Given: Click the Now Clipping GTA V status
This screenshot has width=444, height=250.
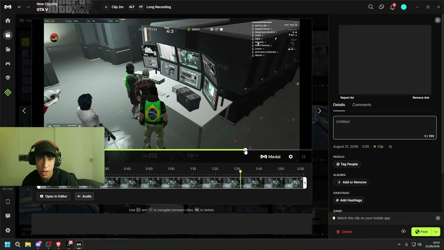Looking at the screenshot, I should click(47, 7).
